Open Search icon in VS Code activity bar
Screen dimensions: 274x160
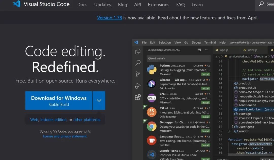tap(138, 63)
